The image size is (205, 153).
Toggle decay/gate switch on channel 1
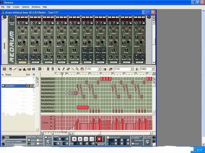[x=24, y=43]
